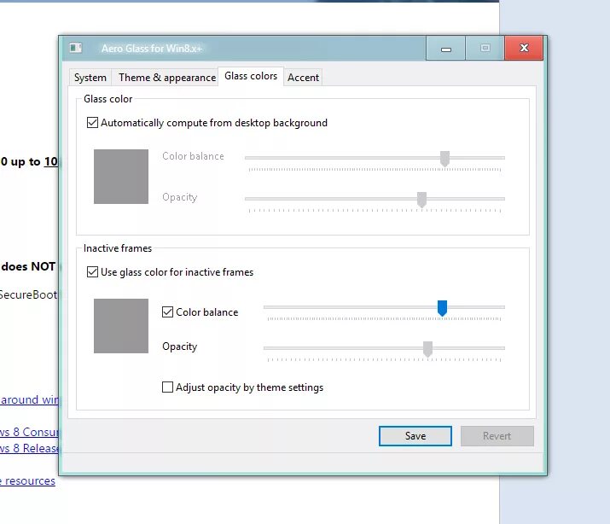This screenshot has height=524, width=610.
Task: Switch to Theme & appearance tab
Action: tap(167, 78)
